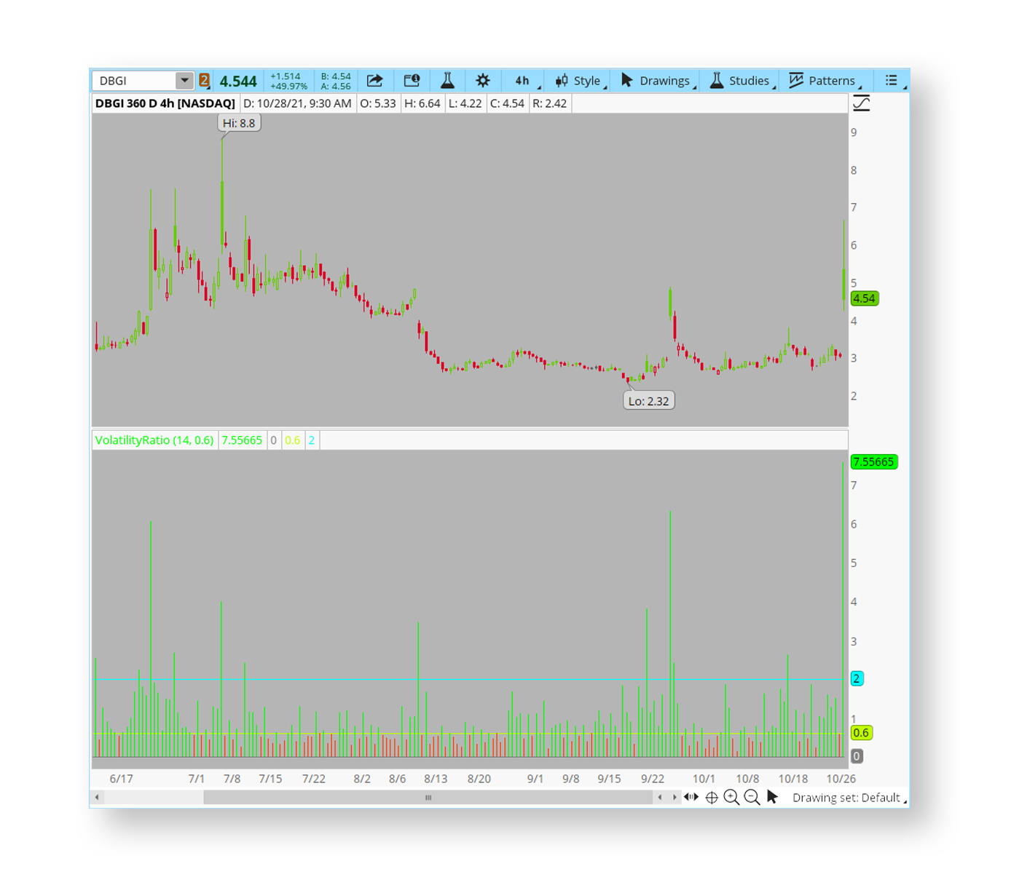The width and height of the screenshot is (1011, 885).
Task: Click the green 4.54 price axis label
Action: pos(864,298)
